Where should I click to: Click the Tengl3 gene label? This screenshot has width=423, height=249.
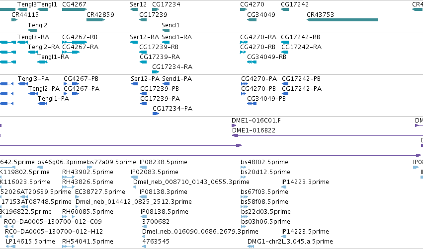click(x=27, y=4)
